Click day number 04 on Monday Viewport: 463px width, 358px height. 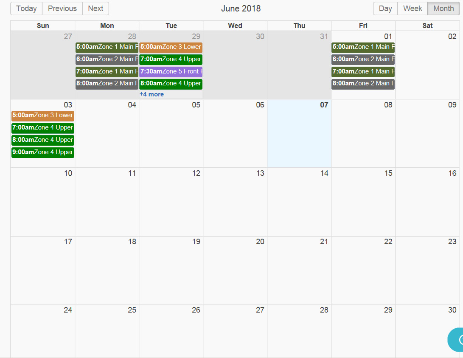(132, 105)
